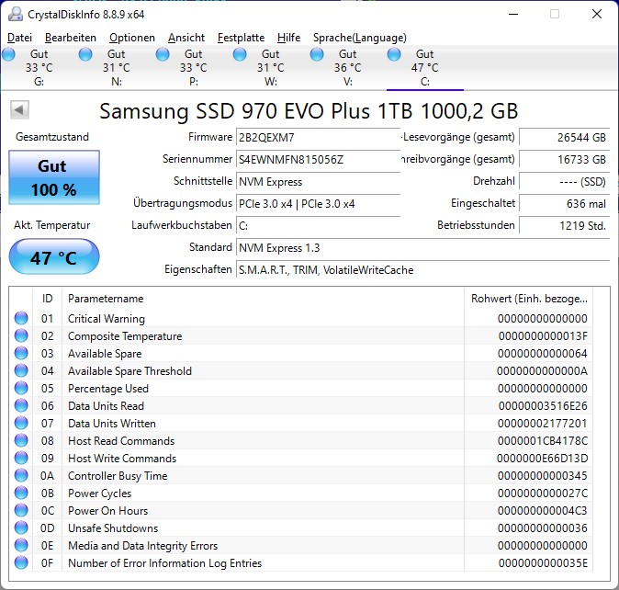Viewport: 619px width, 590px height.
Task: Click the Parametername column header
Action: point(263,299)
